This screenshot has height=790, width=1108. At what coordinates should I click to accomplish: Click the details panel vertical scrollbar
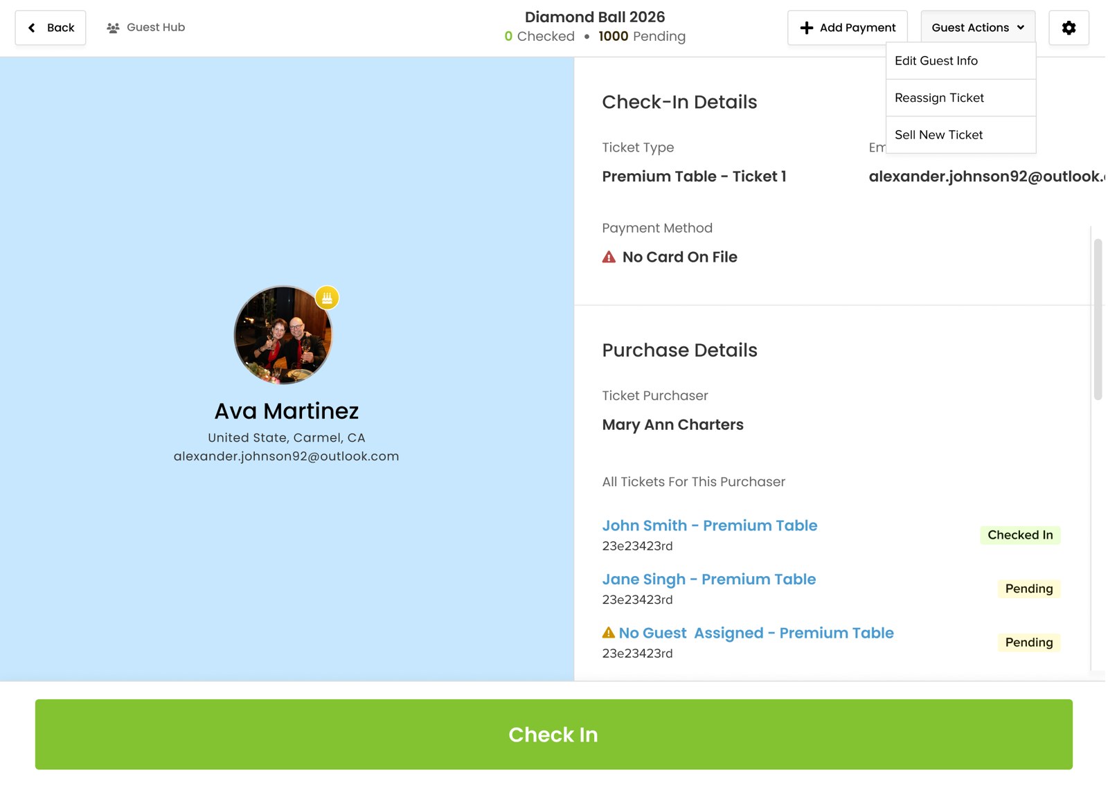(1098, 319)
